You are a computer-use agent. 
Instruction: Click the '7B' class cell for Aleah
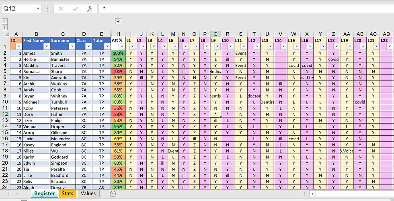[x=84, y=187]
